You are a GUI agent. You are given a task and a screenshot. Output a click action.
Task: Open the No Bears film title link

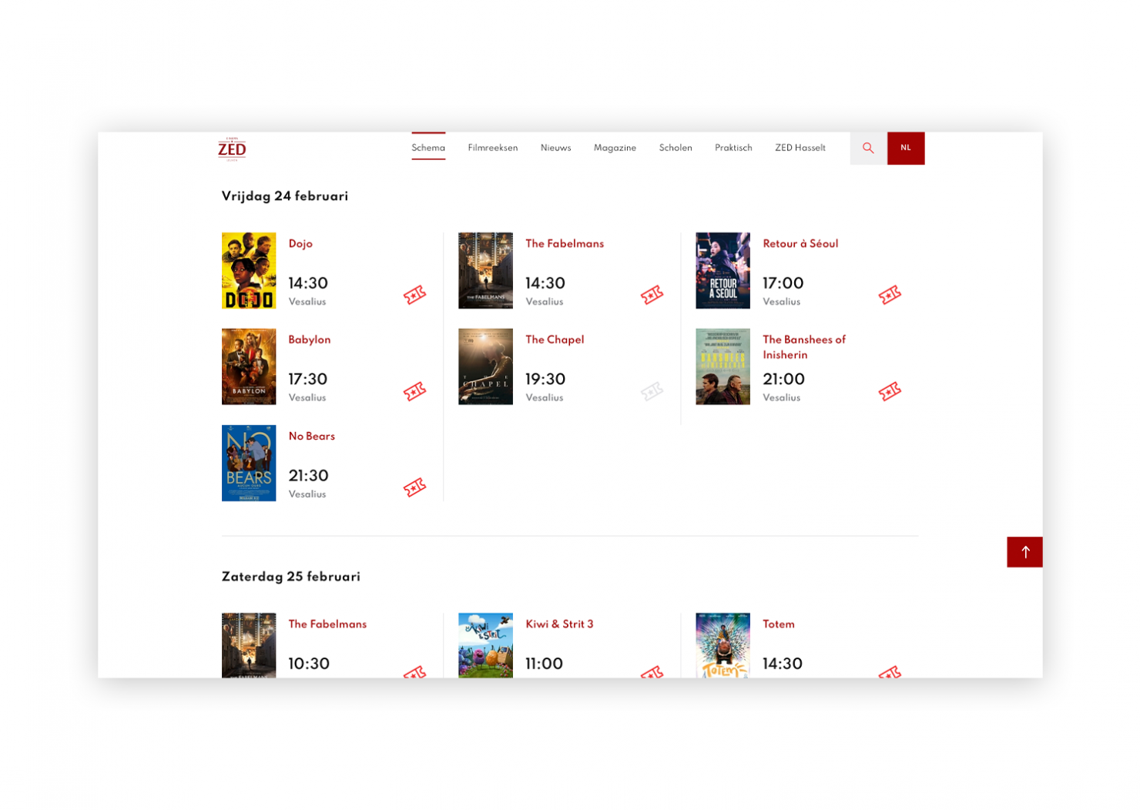point(312,436)
